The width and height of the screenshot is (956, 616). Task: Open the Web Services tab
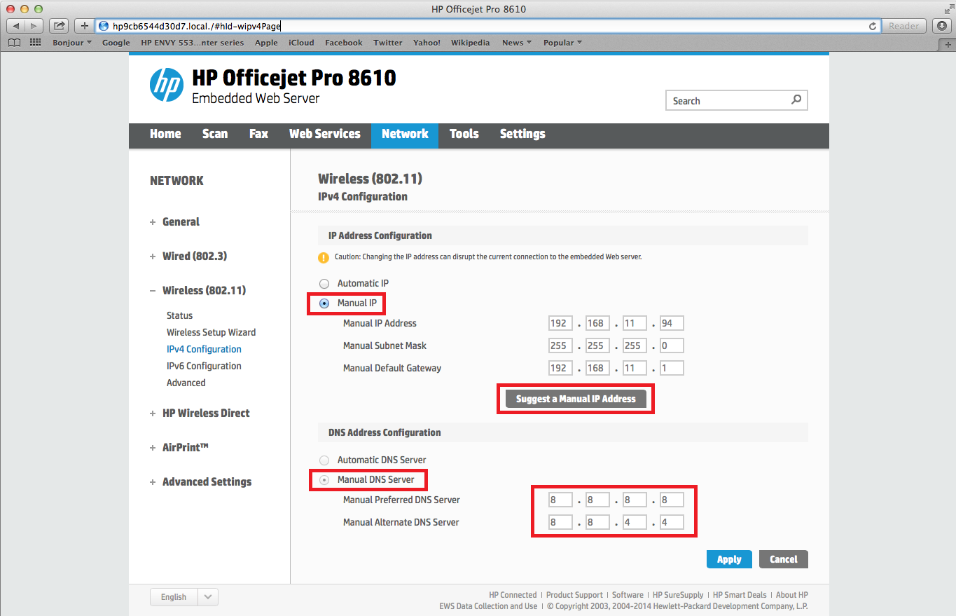point(325,134)
